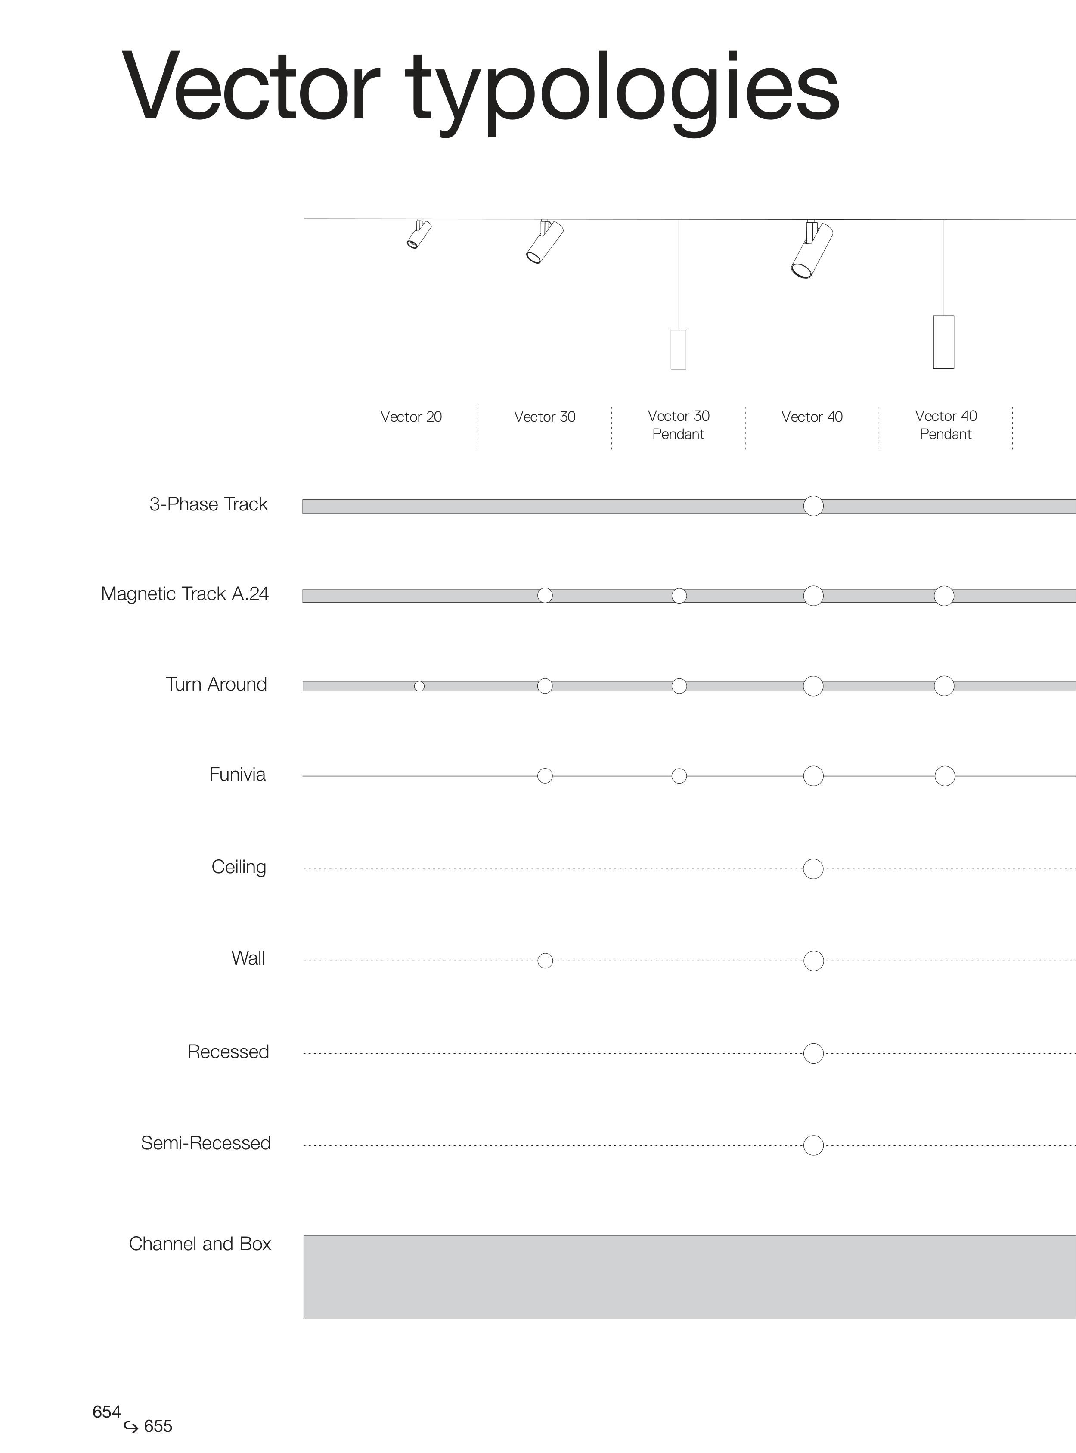Click the gray Channel and Box panel
The width and height of the screenshot is (1076, 1453).
pos(689,1277)
